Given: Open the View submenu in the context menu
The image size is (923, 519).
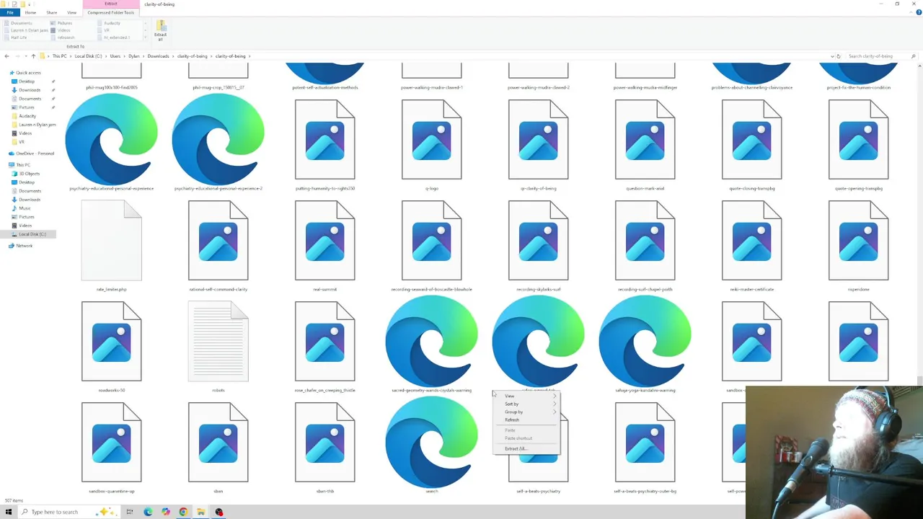Looking at the screenshot, I should coord(526,396).
